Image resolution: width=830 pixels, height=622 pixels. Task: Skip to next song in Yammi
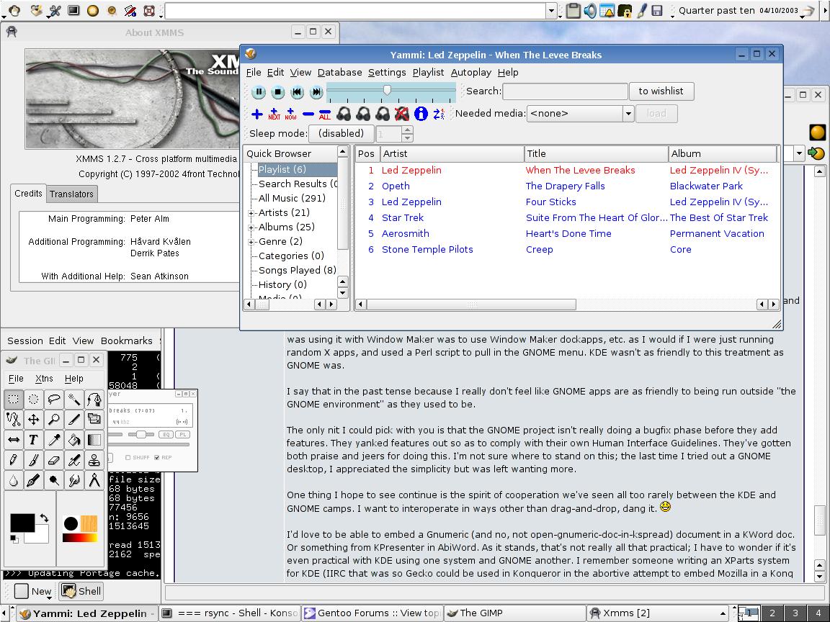coord(316,92)
